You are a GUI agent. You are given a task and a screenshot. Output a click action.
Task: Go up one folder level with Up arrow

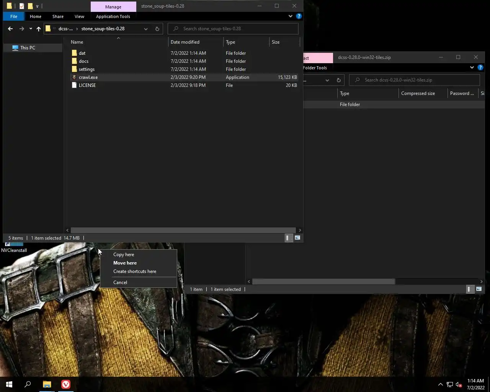pos(38,29)
